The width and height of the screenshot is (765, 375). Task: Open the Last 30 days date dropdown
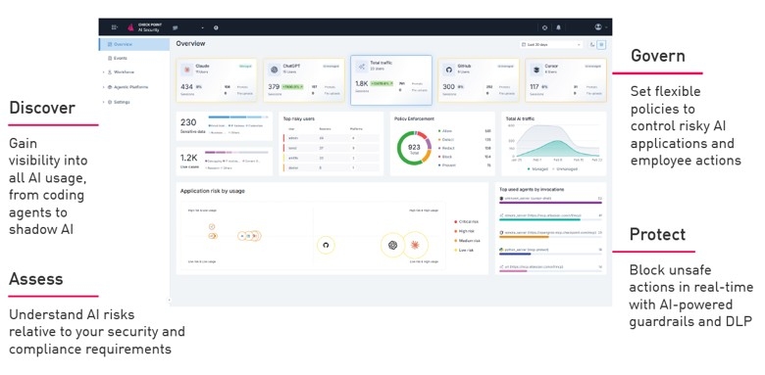tap(551, 44)
